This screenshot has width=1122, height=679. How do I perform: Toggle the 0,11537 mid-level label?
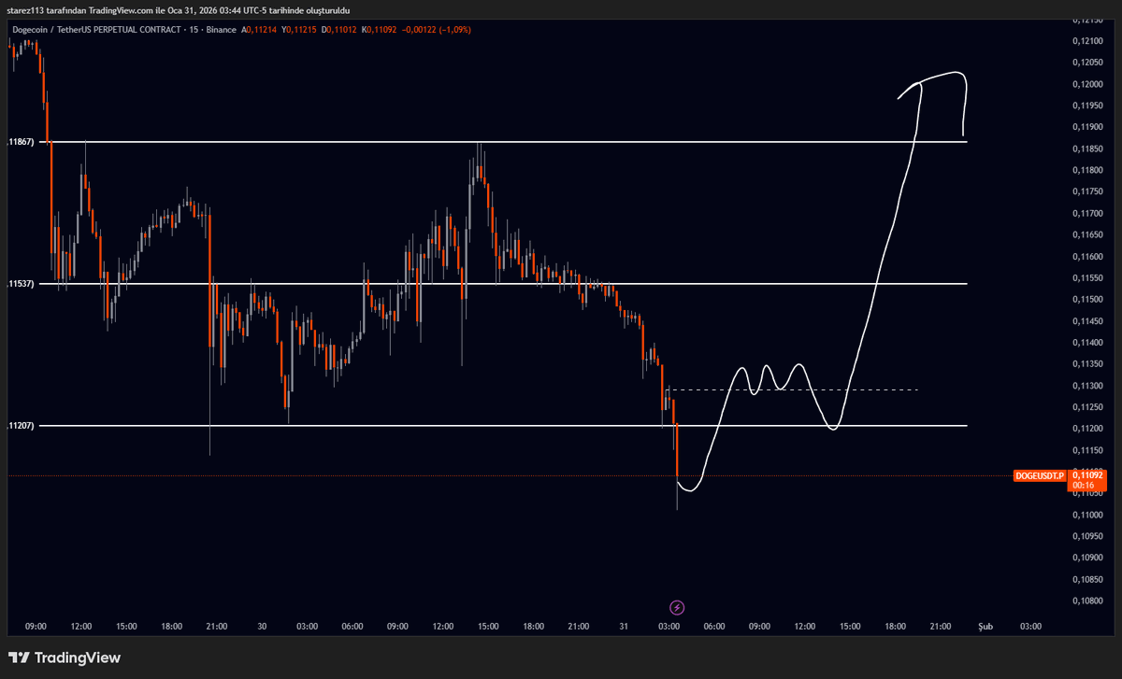pos(22,283)
